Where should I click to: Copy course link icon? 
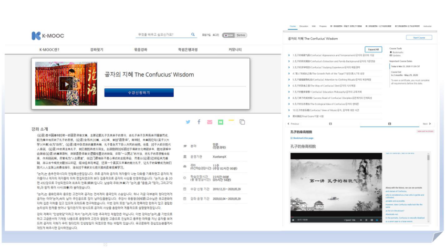coord(242,122)
